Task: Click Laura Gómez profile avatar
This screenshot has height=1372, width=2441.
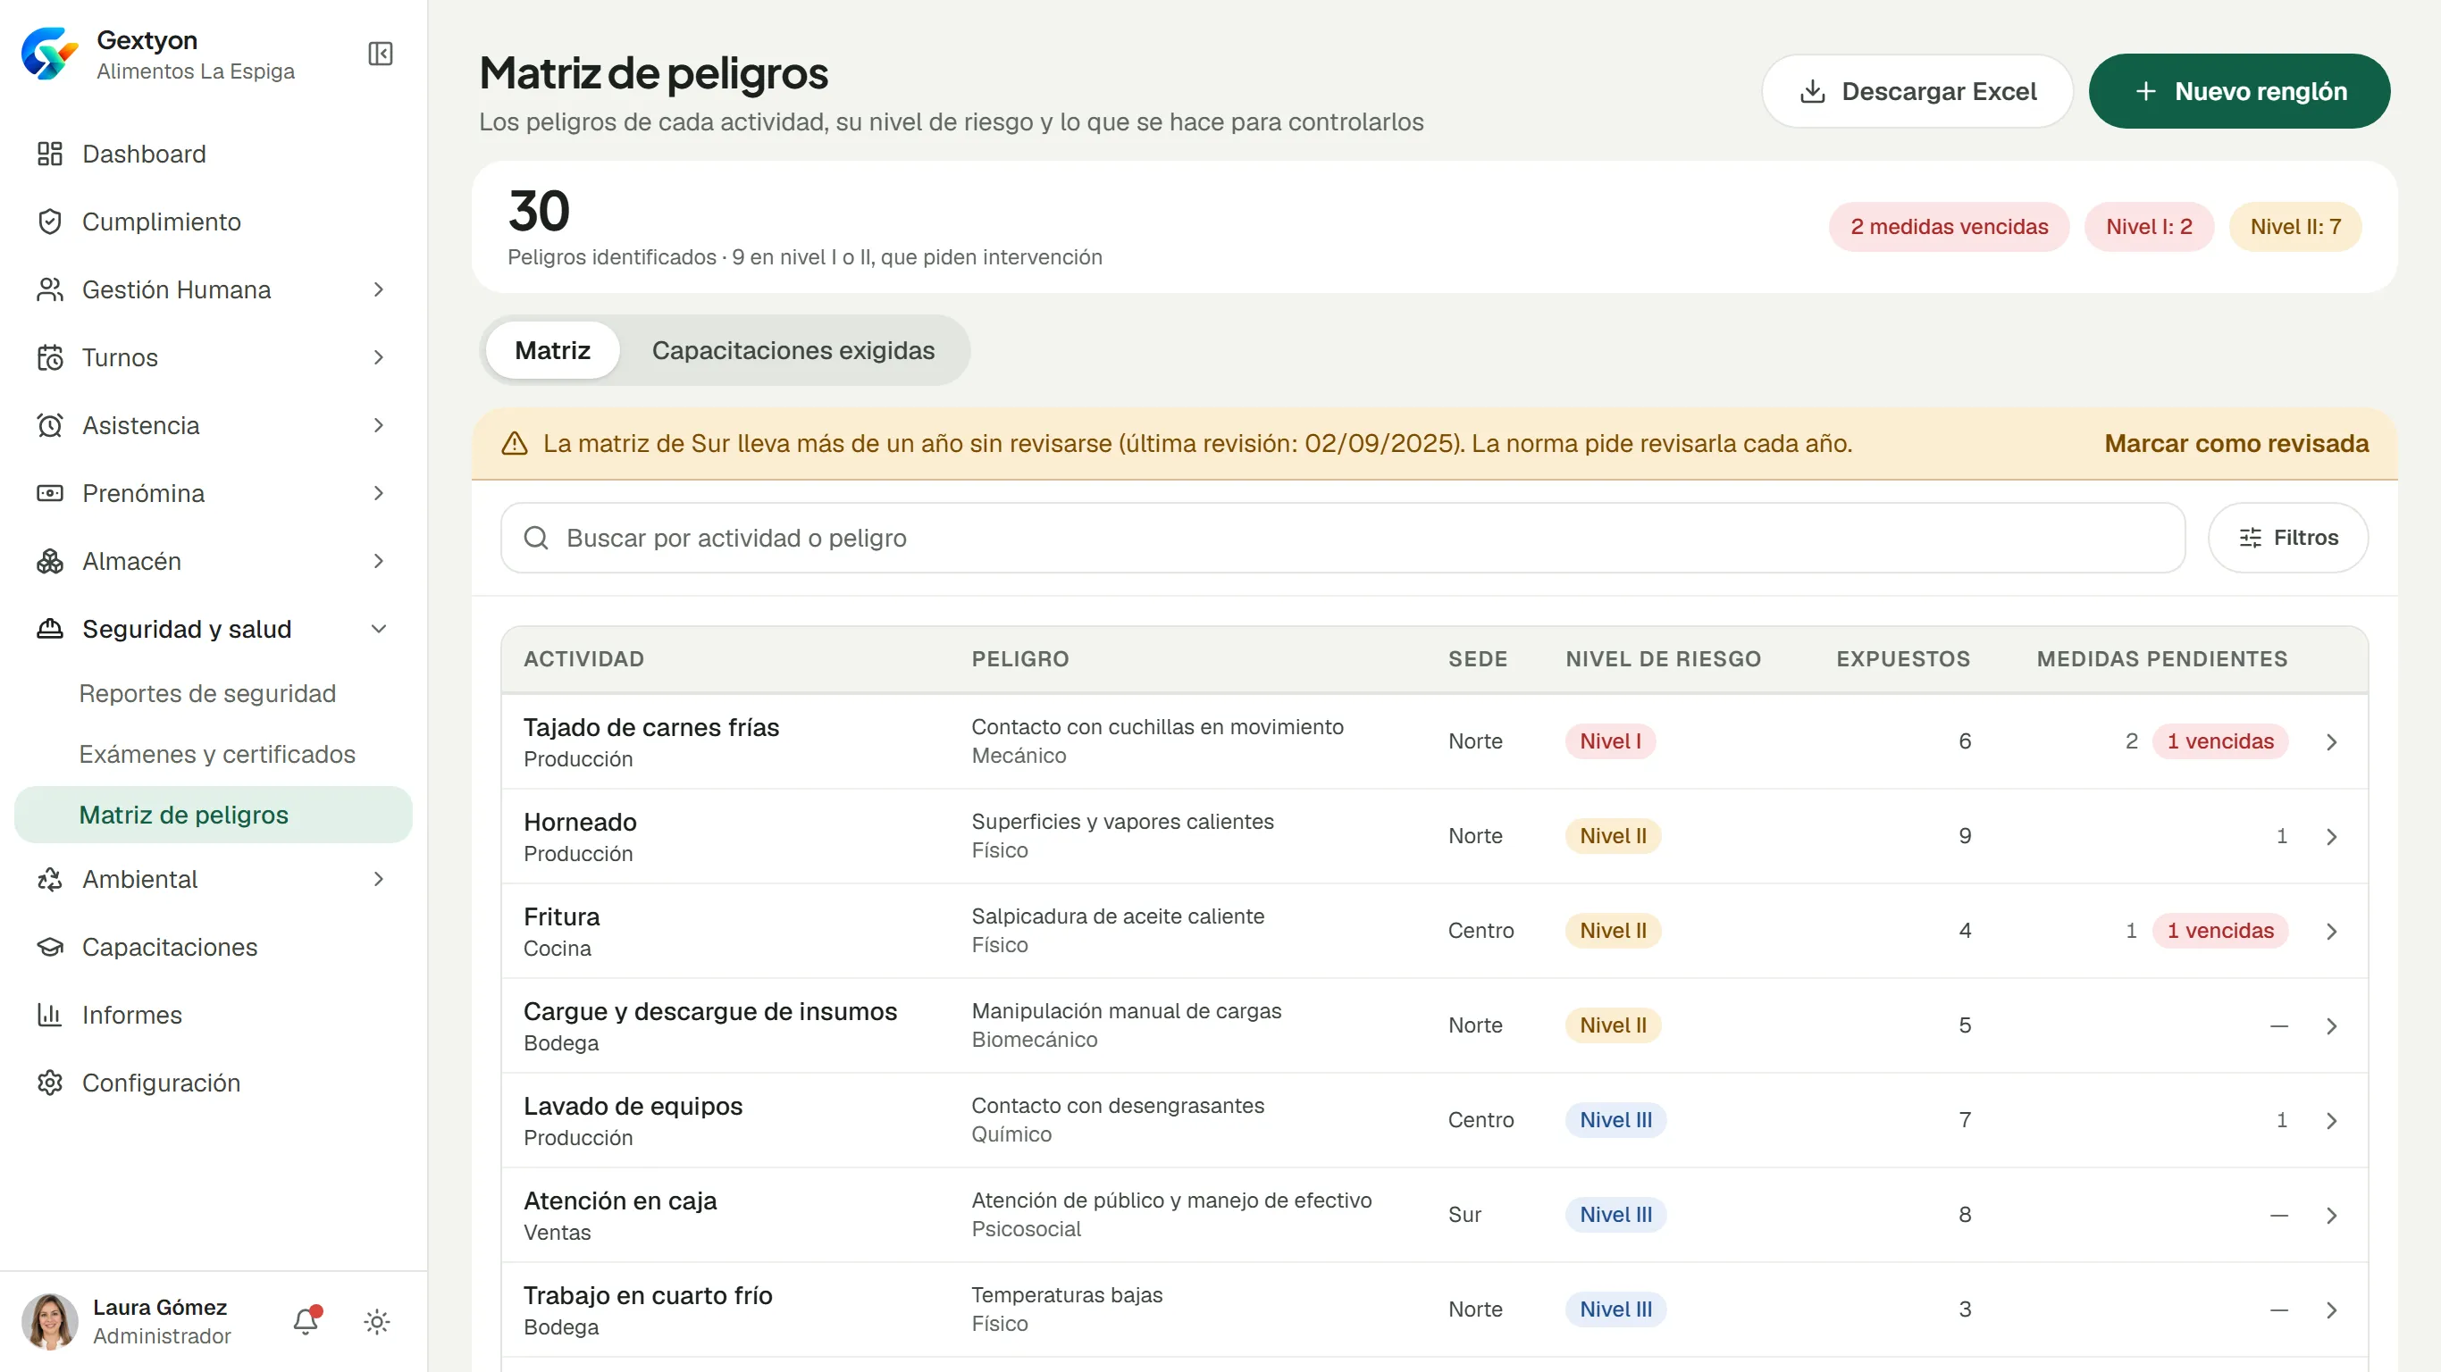Action: point(49,1321)
